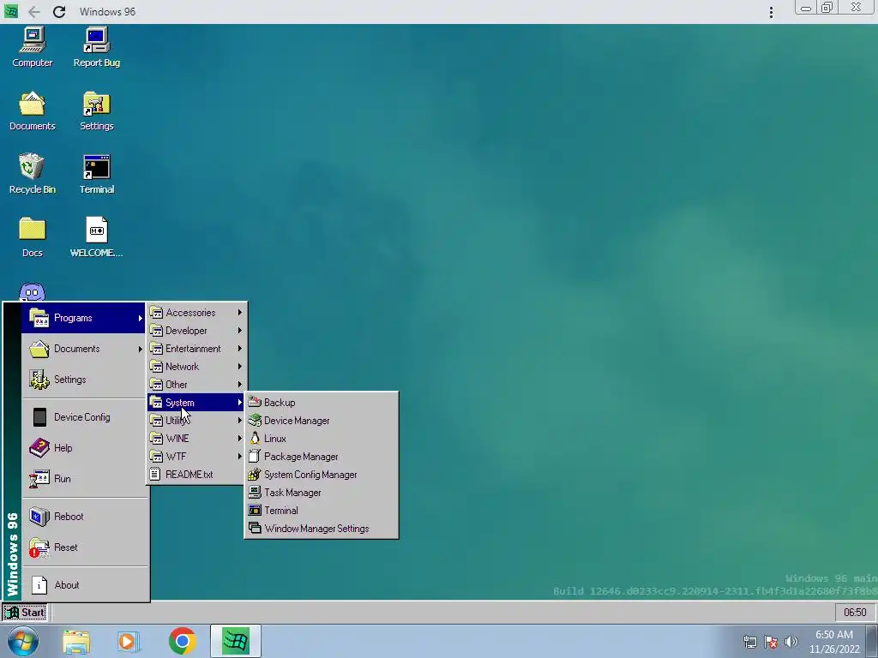Launch Linux from the System submenu
878x658 pixels.
click(x=322, y=438)
